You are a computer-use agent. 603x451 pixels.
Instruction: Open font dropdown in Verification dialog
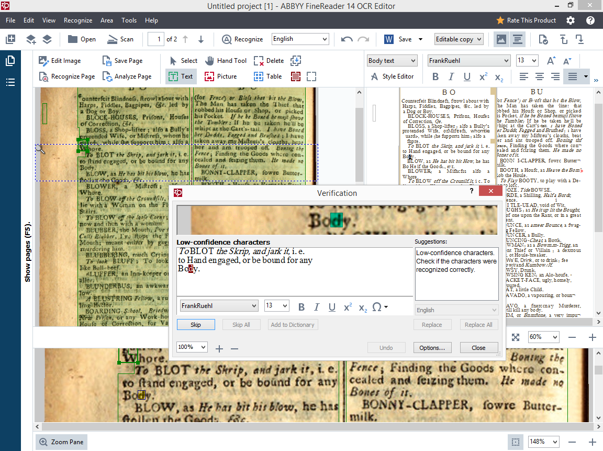pyautogui.click(x=219, y=306)
